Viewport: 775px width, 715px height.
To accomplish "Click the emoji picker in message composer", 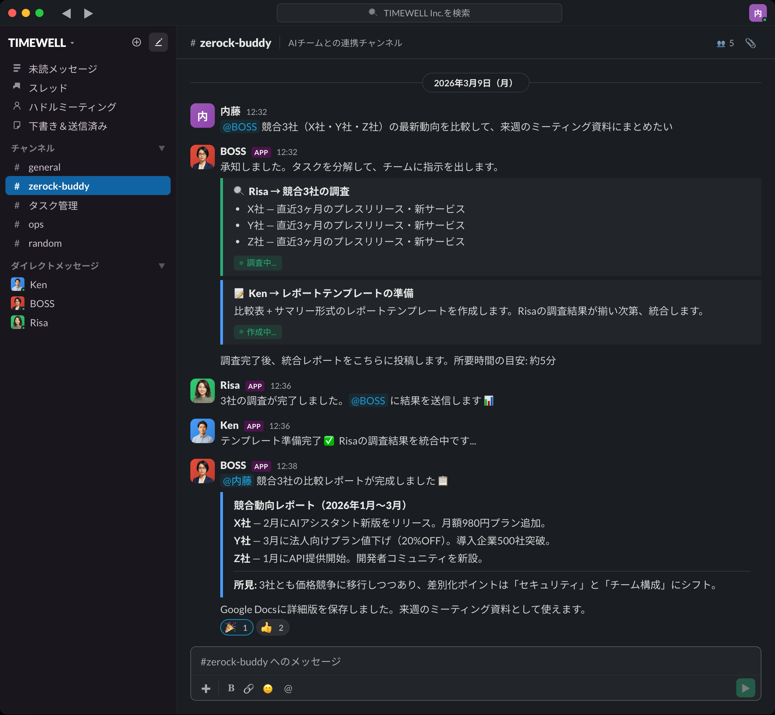I will pyautogui.click(x=268, y=688).
